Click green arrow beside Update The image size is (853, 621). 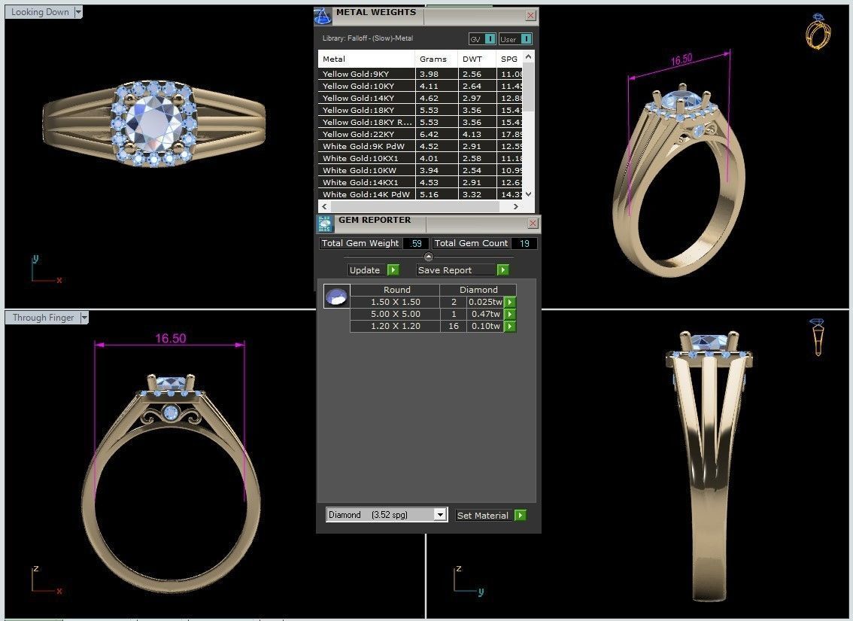(393, 270)
